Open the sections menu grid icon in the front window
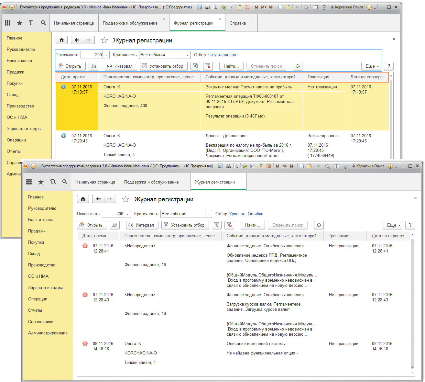425x382 pixels. point(29,182)
